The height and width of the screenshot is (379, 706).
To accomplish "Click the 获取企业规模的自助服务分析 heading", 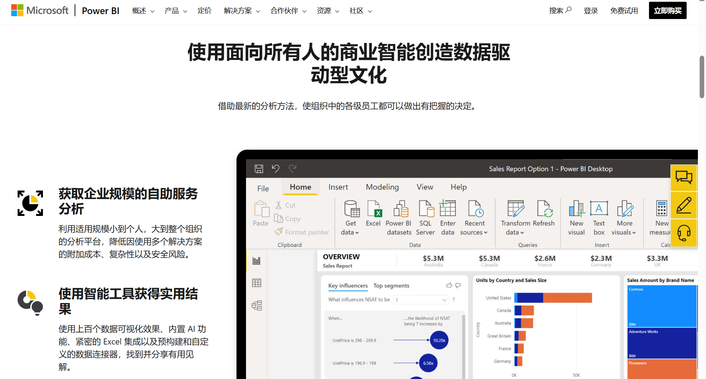I will (128, 201).
